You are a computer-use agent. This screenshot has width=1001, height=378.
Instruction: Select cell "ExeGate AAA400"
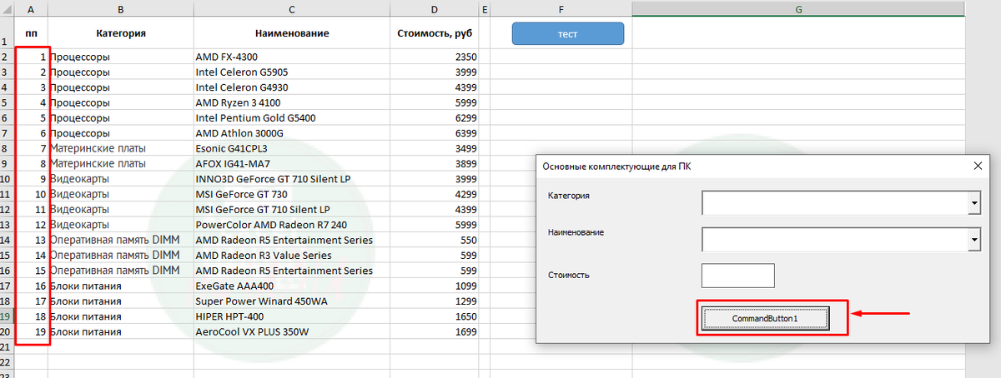click(x=292, y=286)
